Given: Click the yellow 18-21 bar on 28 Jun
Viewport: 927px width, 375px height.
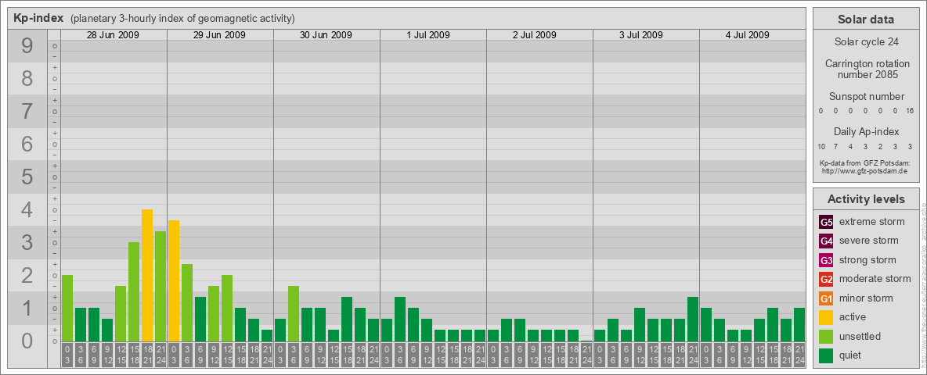Looking at the screenshot, I should 147,275.
